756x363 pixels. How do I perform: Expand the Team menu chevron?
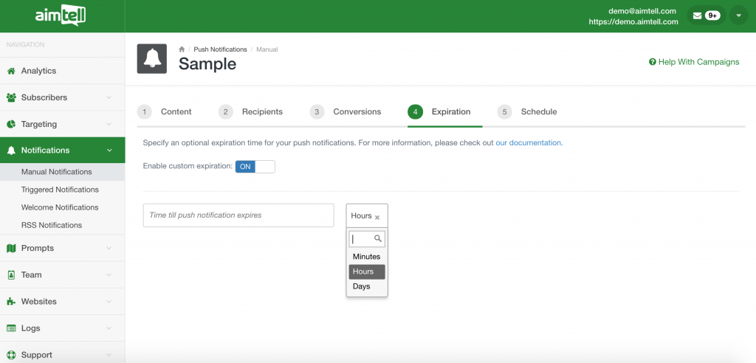tap(109, 274)
